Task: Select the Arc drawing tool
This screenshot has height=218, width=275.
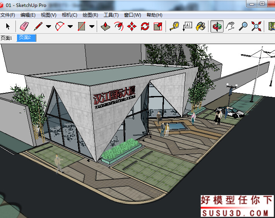Action: point(60,26)
